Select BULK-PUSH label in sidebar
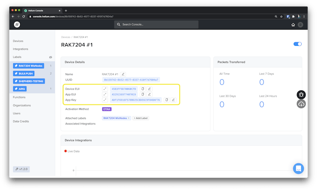Image resolution: width=317 pixels, height=190 pixels. pyautogui.click(x=24, y=74)
